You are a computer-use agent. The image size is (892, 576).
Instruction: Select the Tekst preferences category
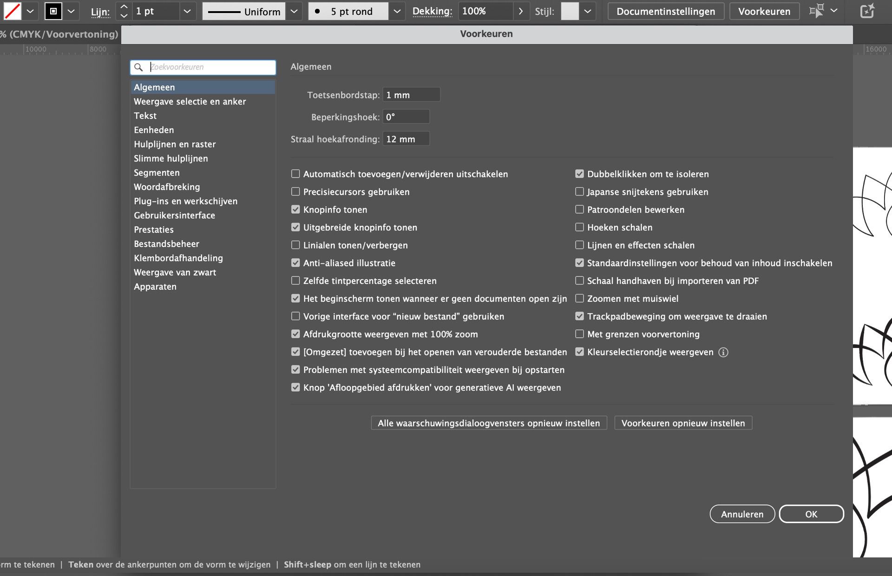[x=145, y=116]
